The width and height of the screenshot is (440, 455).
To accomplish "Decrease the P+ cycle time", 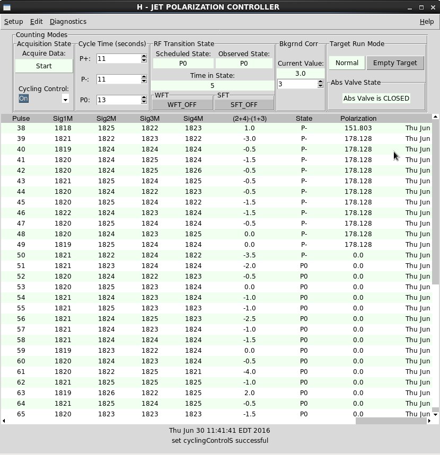I will pos(144,61).
